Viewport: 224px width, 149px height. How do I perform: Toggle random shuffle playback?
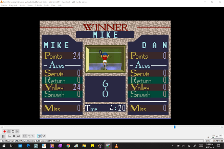pyautogui.click(x=44, y=136)
